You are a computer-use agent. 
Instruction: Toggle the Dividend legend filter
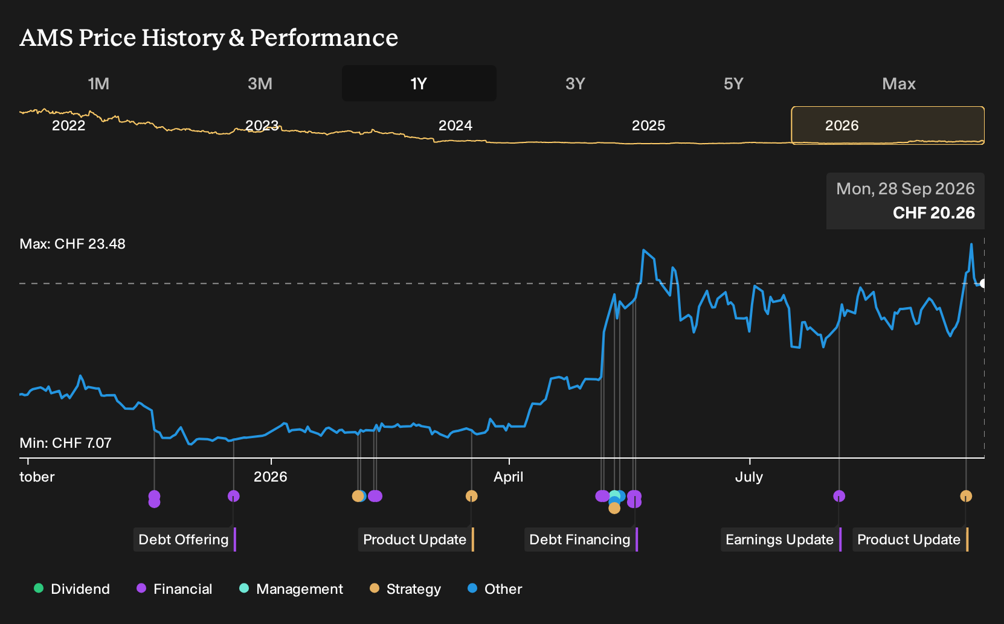coord(72,589)
